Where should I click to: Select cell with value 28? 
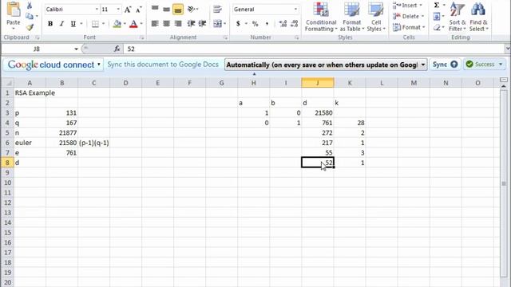click(x=350, y=123)
